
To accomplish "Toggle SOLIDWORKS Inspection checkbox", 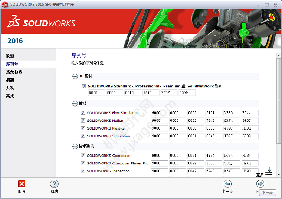I will [83, 171].
